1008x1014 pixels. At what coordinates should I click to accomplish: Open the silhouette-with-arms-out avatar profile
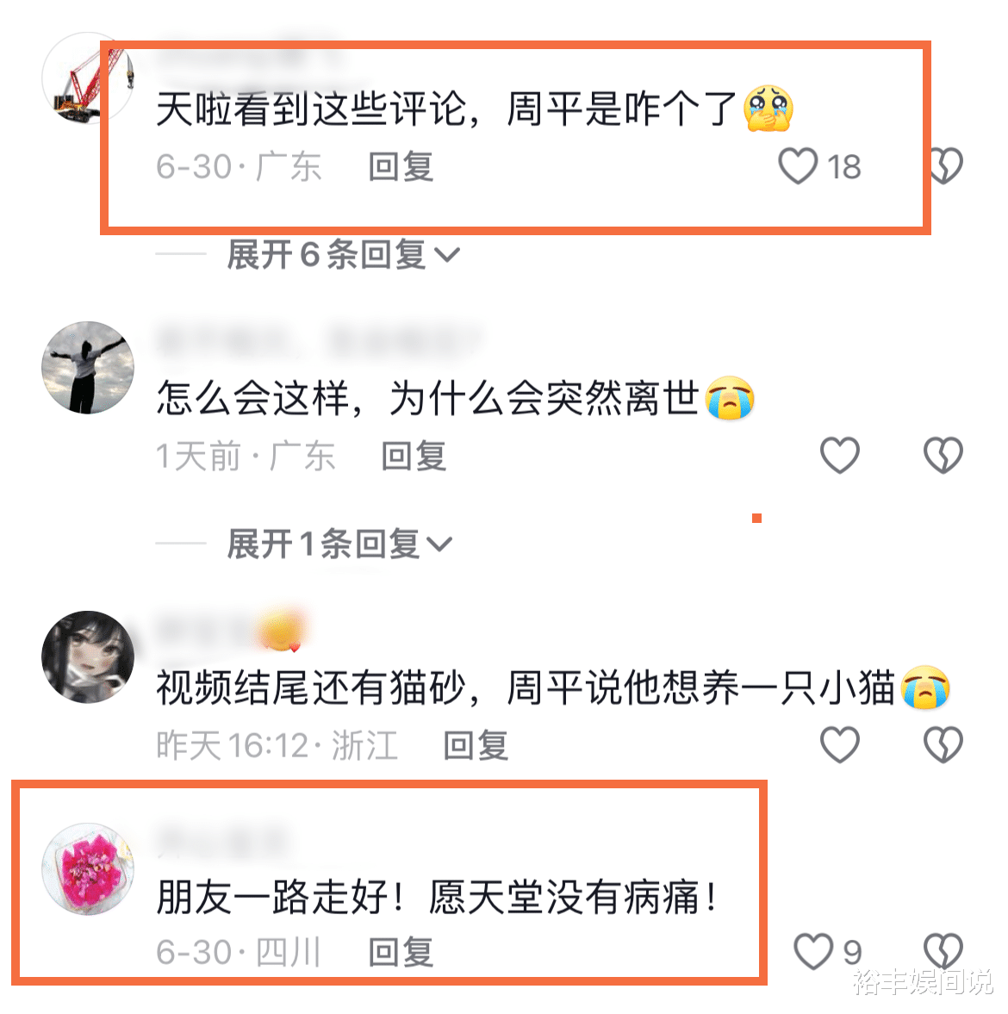(87, 367)
